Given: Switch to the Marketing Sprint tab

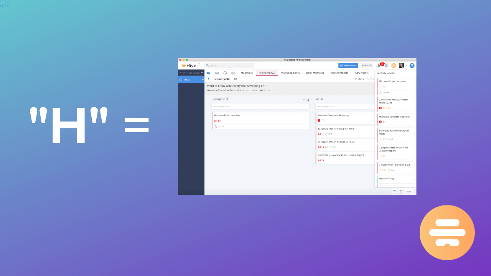Looking at the screenshot, I should [x=290, y=73].
